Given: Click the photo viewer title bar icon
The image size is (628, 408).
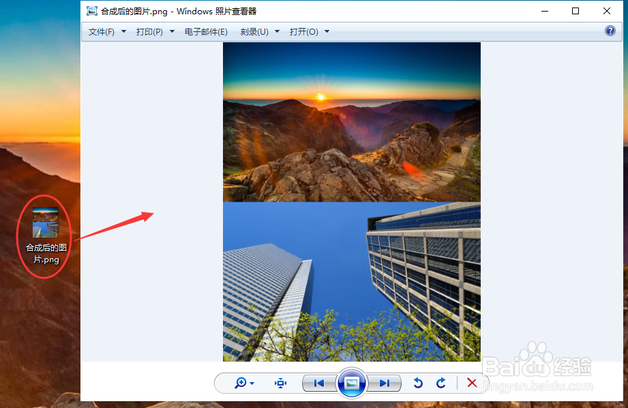Looking at the screenshot, I should (x=92, y=11).
